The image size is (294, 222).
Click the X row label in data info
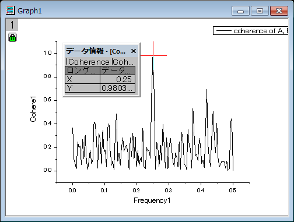[x=82, y=79]
